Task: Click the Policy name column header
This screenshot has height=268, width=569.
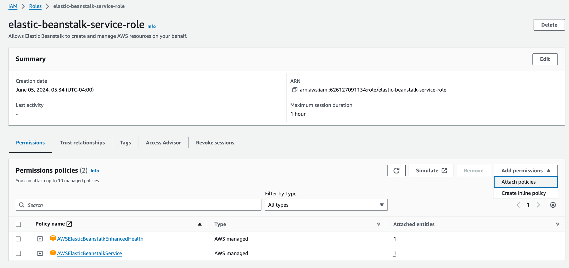Action: pos(50,224)
